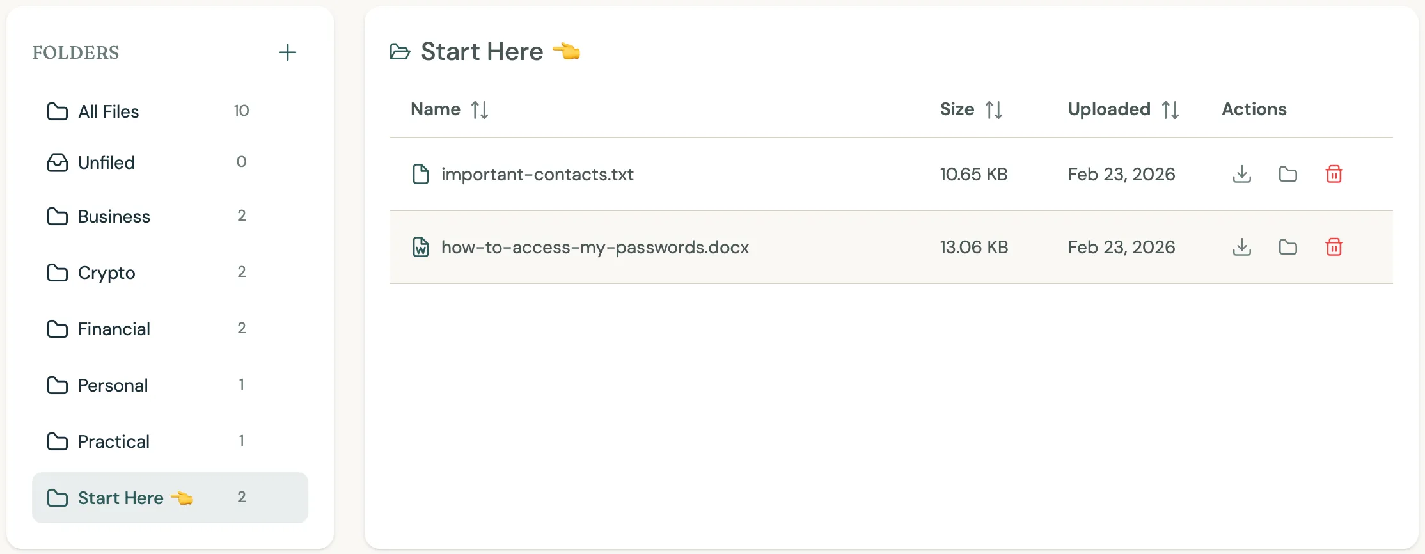Select the Start Here folder in sidebar
Screen dimensions: 1425x554
pyautogui.click(x=120, y=498)
